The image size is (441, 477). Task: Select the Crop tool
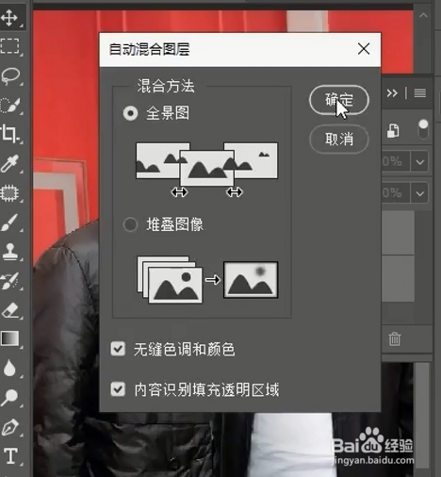9,134
